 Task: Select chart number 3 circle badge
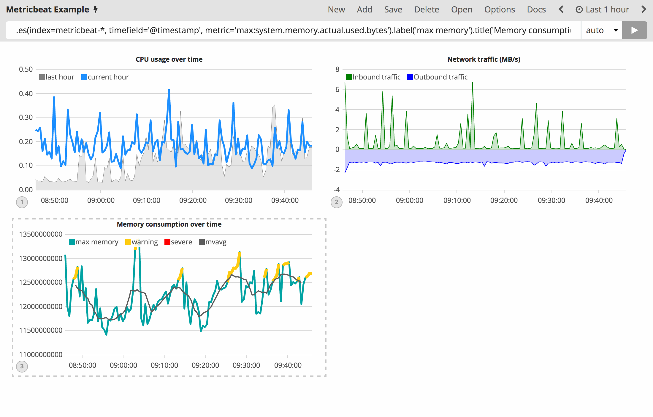coord(22,366)
